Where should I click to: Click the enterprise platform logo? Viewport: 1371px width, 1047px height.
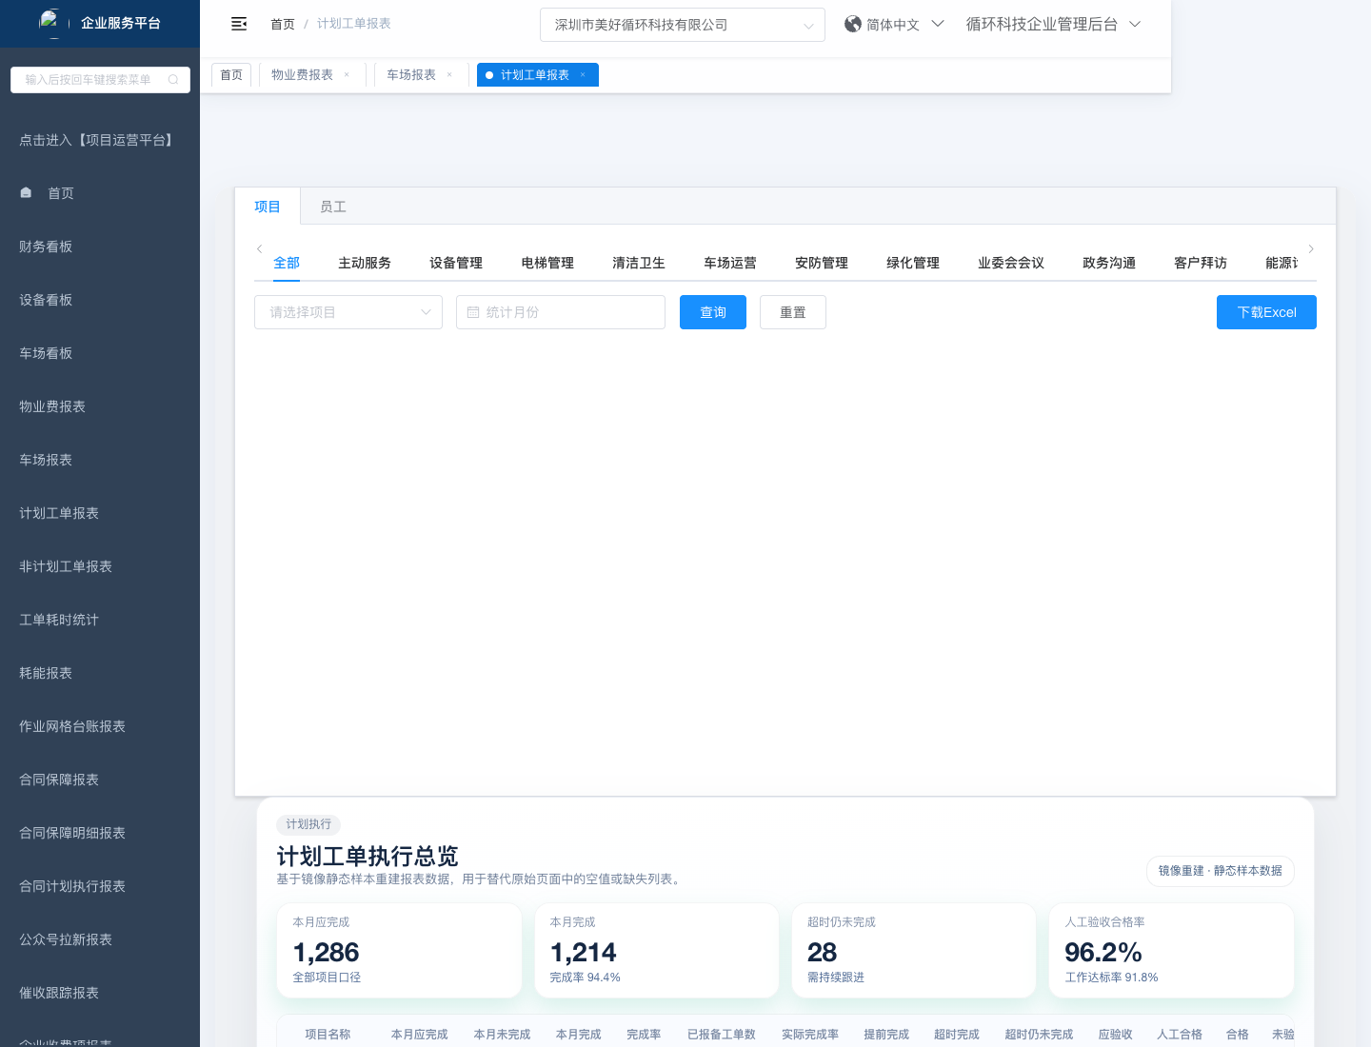(50, 22)
